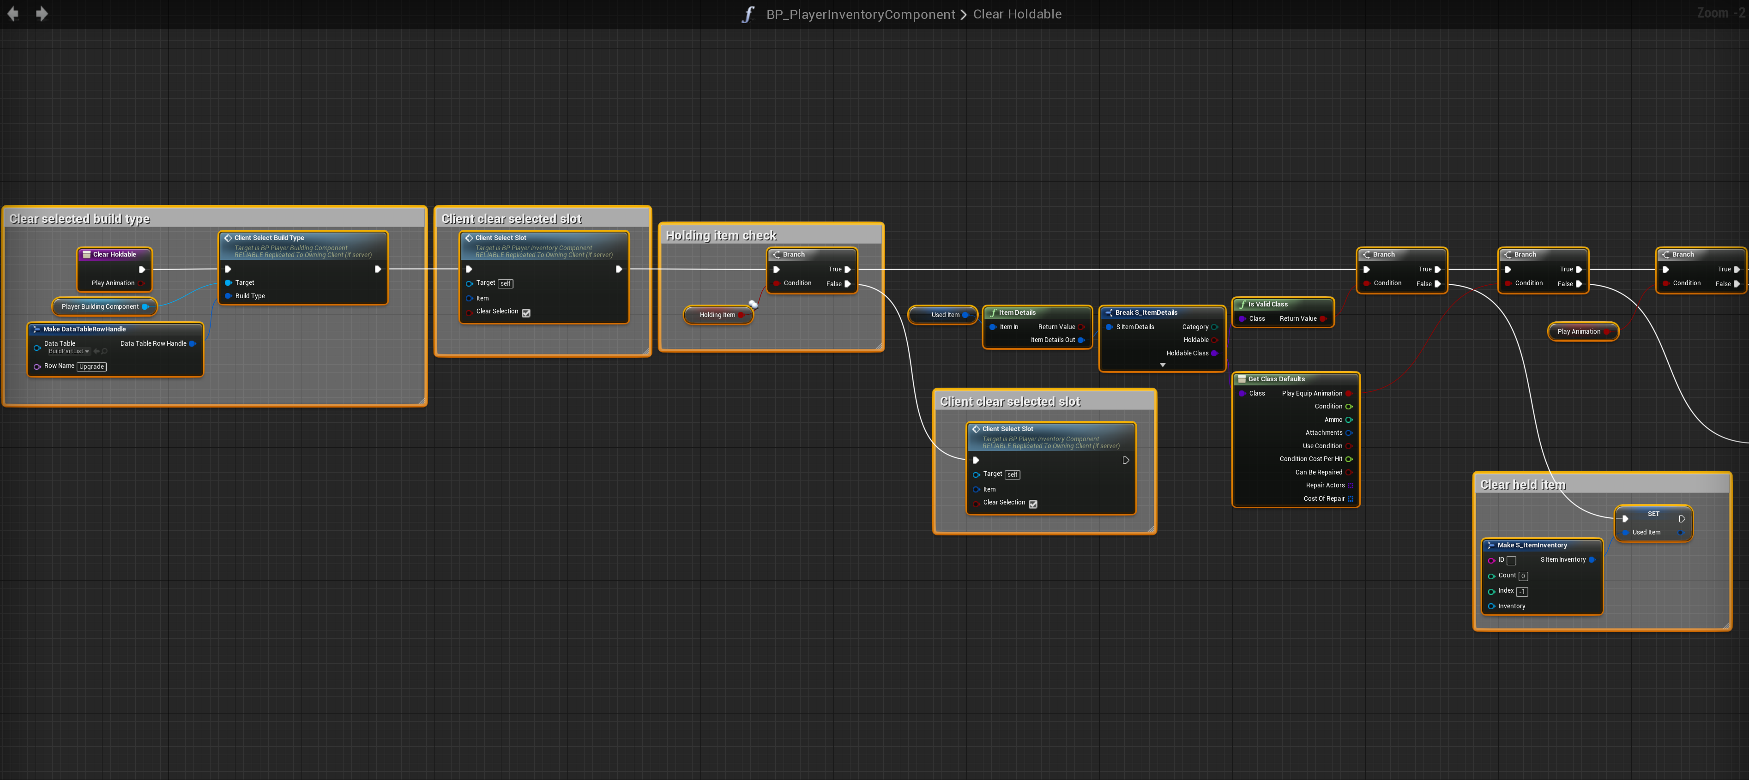Click the Clear Holdable entry node icon
This screenshot has height=780, width=1749.
coord(86,255)
